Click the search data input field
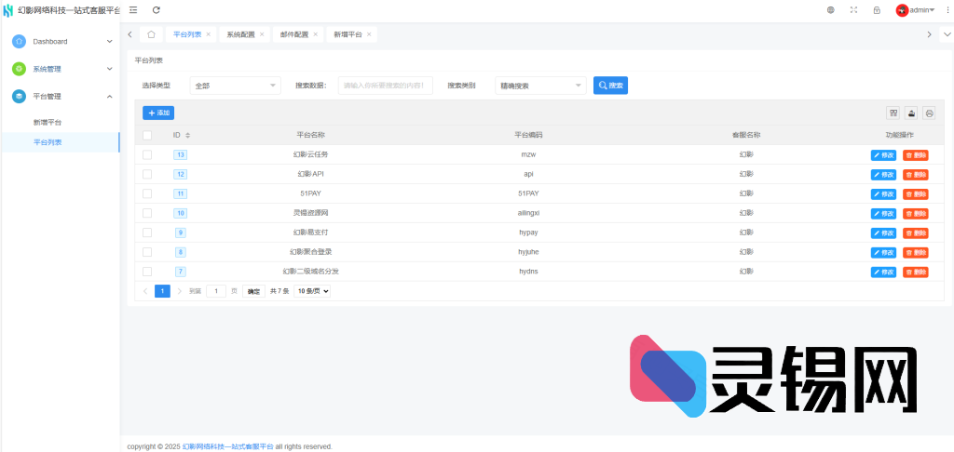Image resolution: width=954 pixels, height=452 pixels. (x=385, y=86)
